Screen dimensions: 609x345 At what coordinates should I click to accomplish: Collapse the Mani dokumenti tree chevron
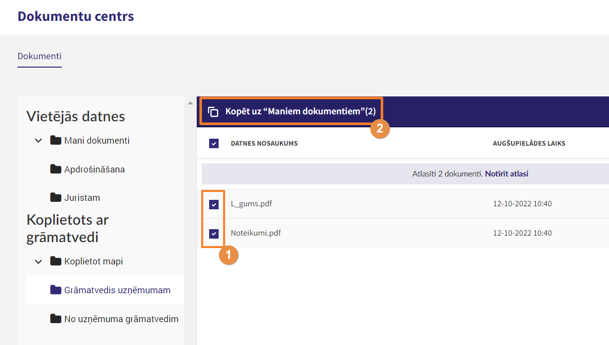[38, 141]
